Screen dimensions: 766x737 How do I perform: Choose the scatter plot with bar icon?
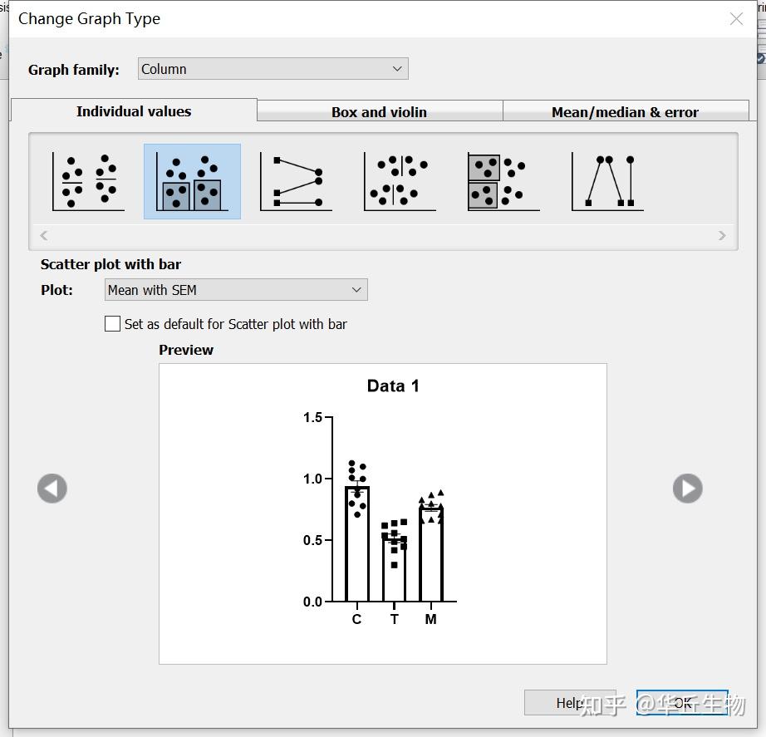pyautogui.click(x=192, y=182)
